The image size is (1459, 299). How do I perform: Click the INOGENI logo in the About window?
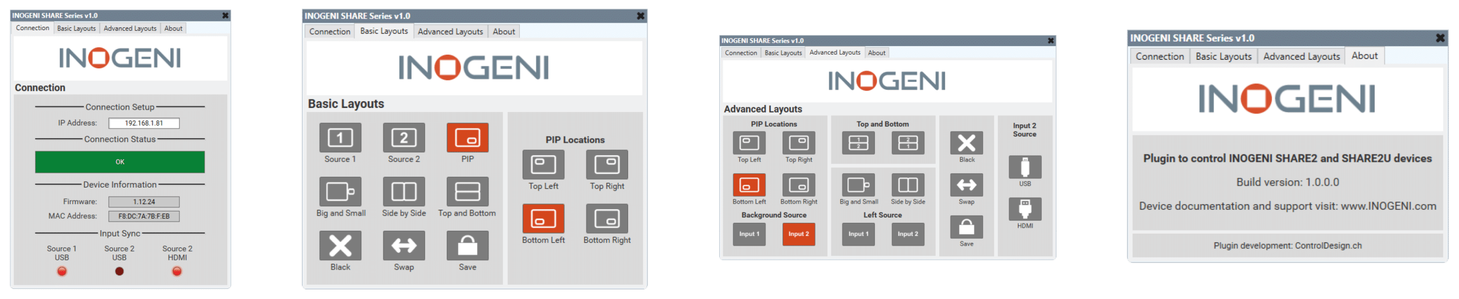(1286, 99)
